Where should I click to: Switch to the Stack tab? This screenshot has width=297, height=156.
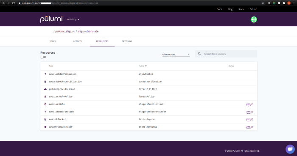pyautogui.click(x=53, y=41)
